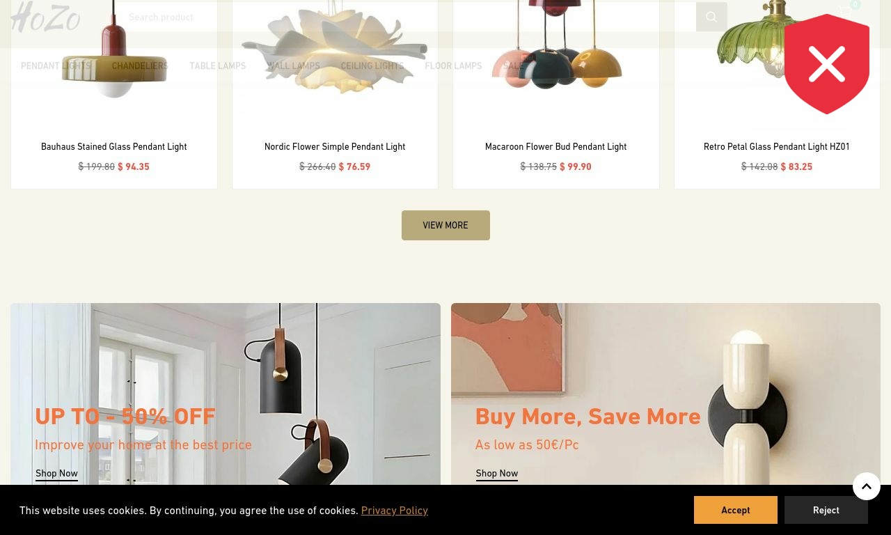891x535 pixels.
Task: Open Bauhaus Stained Glass Pendant Light
Action: [114, 146]
